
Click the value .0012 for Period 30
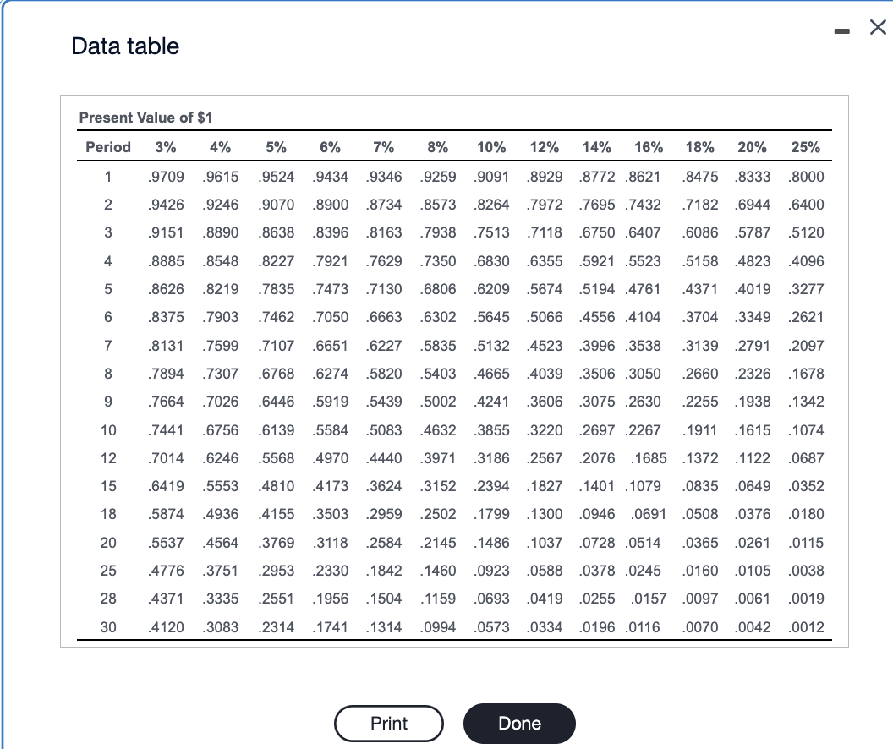[806, 626]
